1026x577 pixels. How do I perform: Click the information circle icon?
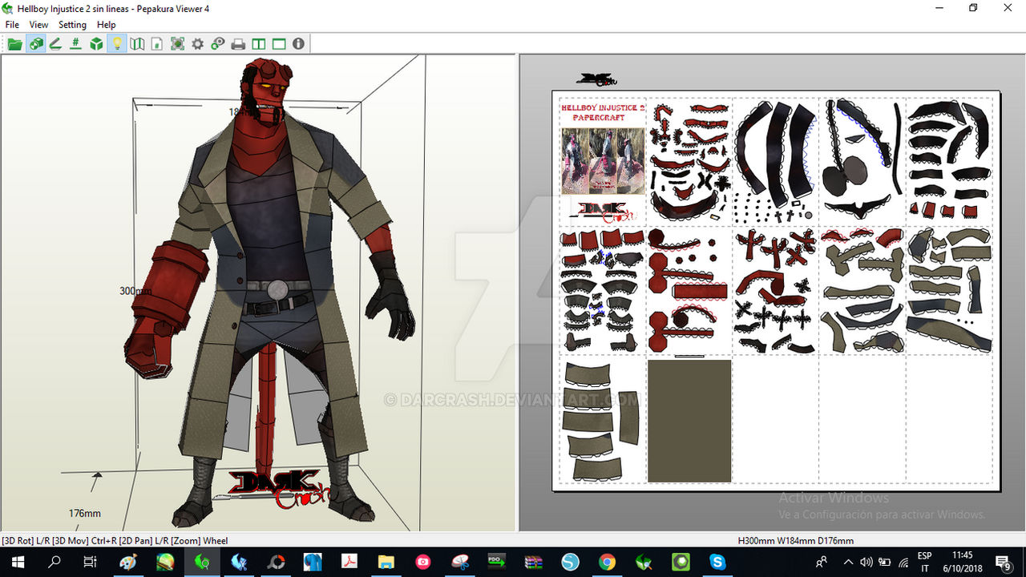tap(298, 44)
